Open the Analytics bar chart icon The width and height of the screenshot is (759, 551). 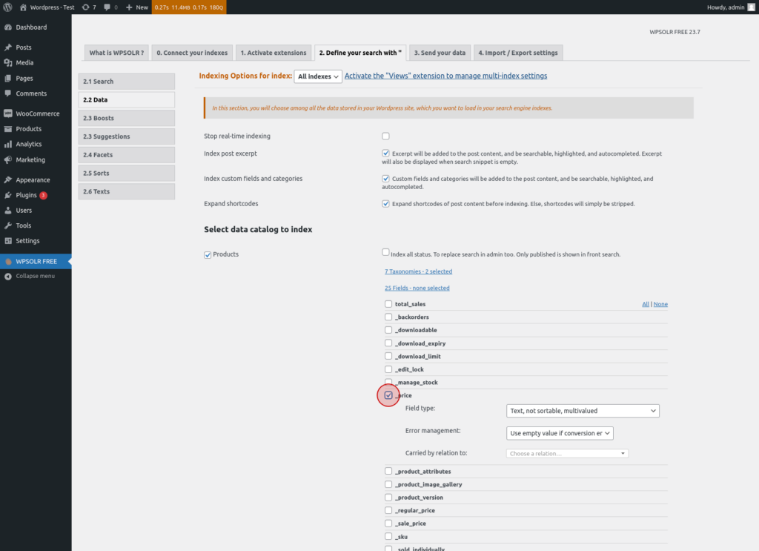coord(7,145)
